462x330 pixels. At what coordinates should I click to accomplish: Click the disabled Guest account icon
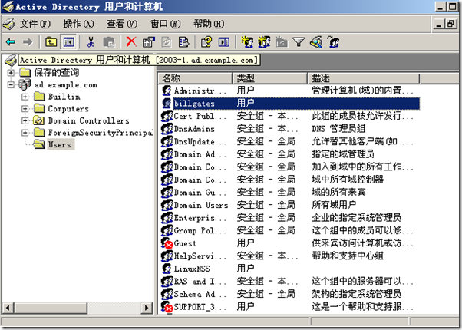click(167, 243)
